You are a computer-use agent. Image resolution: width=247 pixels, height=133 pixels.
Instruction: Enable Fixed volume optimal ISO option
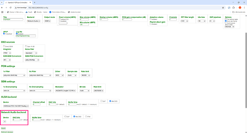pyautogui.click(x=60, y=19)
